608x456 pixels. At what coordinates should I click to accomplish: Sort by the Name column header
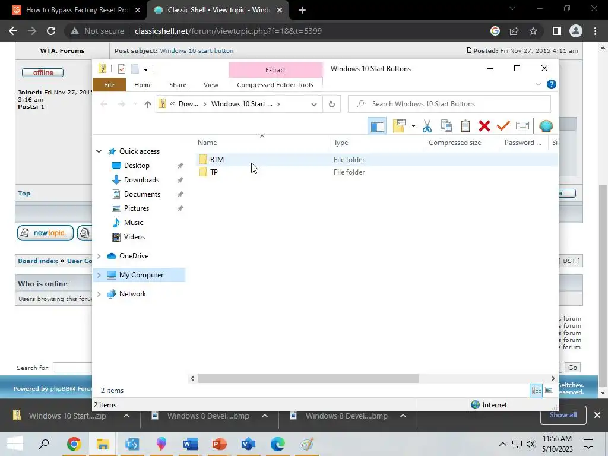(262, 142)
